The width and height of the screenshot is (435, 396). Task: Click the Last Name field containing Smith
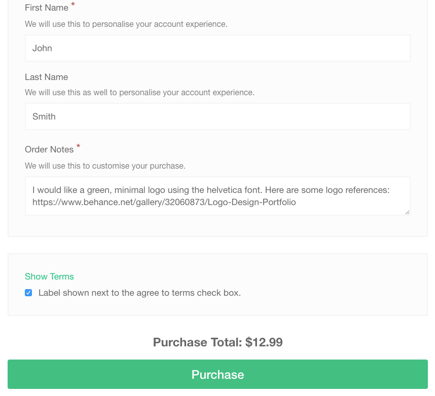(217, 116)
